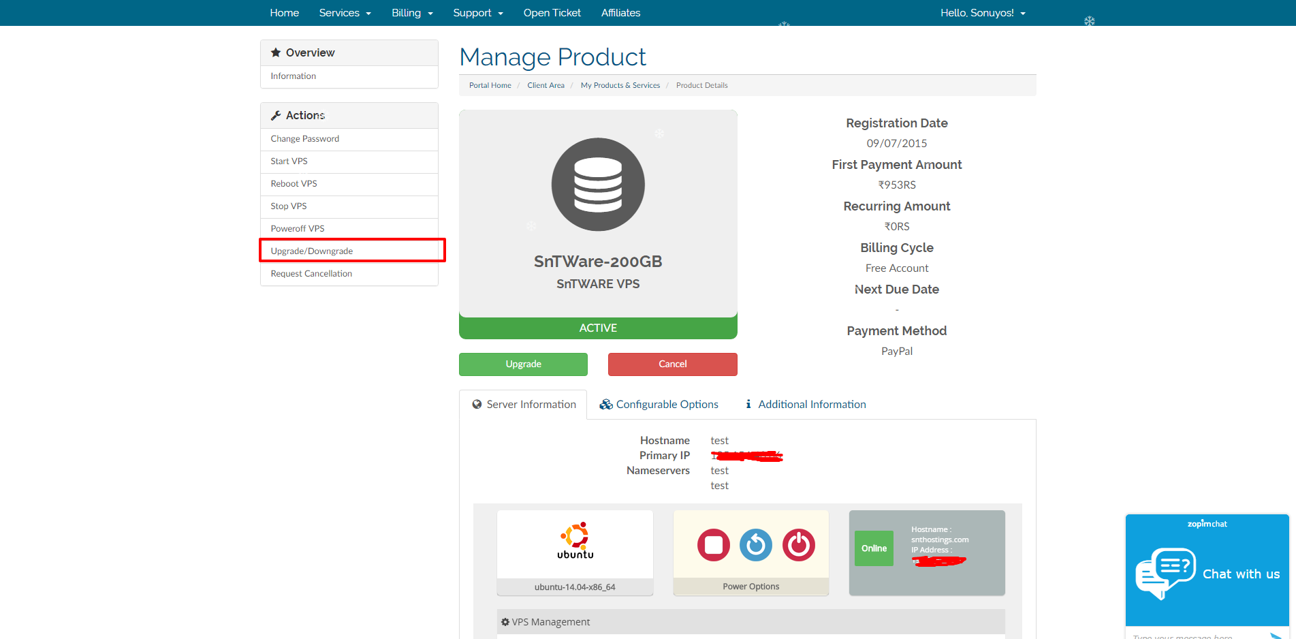Open the Affiliates page

620,13
